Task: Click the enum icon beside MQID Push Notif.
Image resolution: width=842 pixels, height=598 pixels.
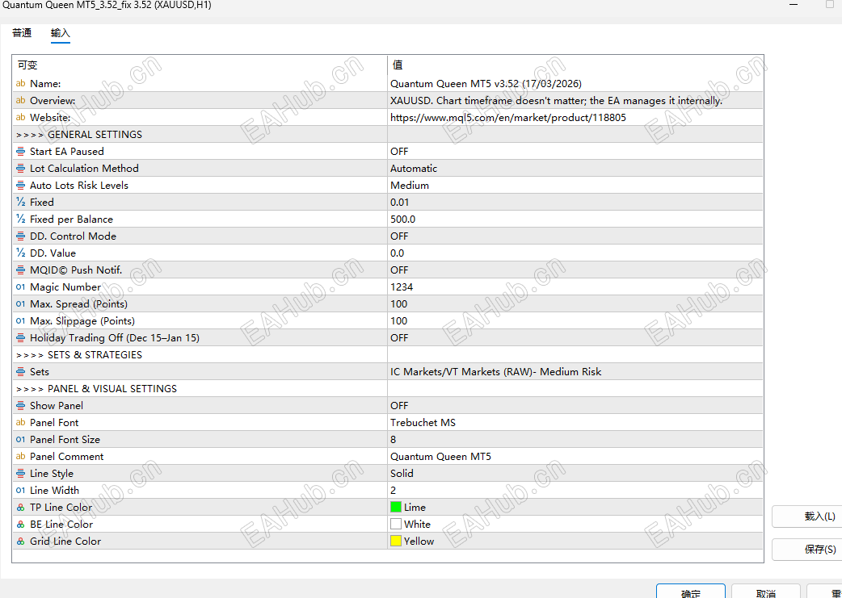Action: pyautogui.click(x=20, y=270)
